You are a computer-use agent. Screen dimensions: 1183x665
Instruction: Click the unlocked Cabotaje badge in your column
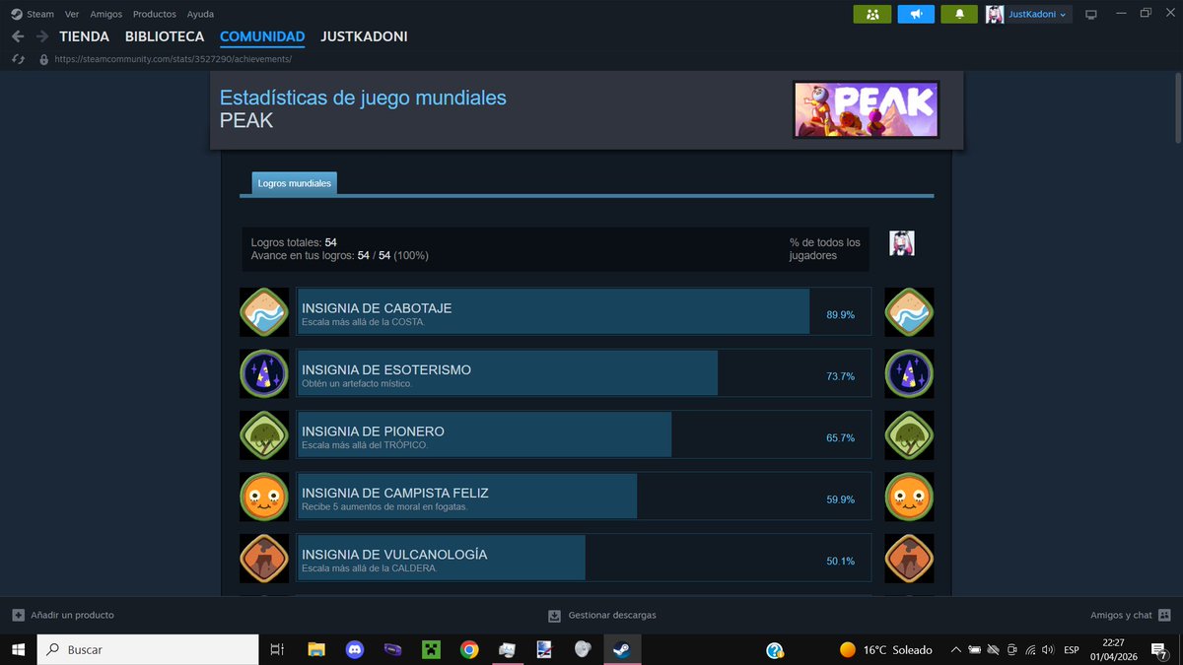(909, 312)
